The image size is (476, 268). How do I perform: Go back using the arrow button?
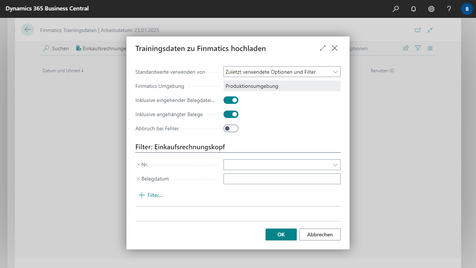coord(28,29)
